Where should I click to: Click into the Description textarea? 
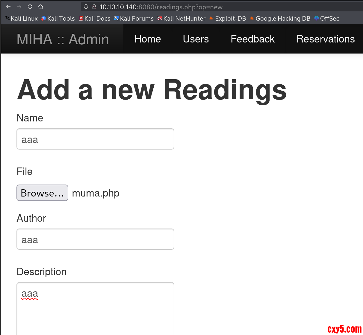[x=95, y=309]
